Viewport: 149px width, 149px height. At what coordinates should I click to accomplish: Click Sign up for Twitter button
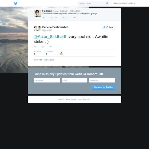[103, 87]
